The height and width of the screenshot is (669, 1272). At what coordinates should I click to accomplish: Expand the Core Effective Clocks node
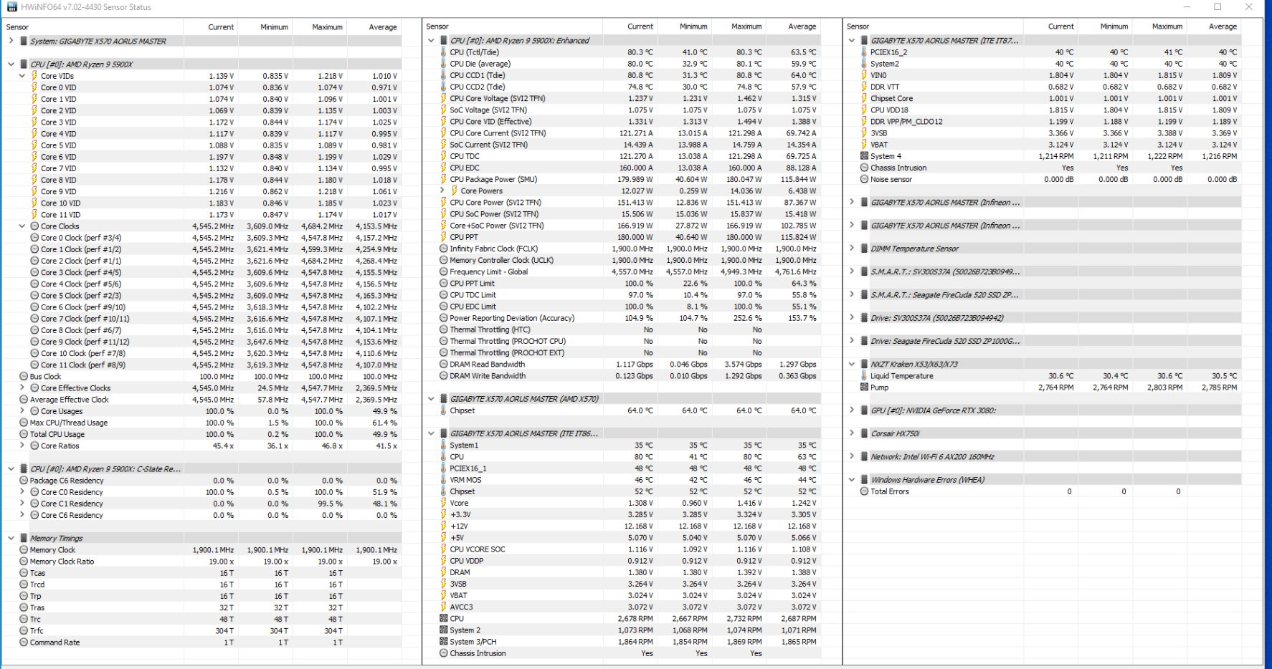tap(22, 388)
